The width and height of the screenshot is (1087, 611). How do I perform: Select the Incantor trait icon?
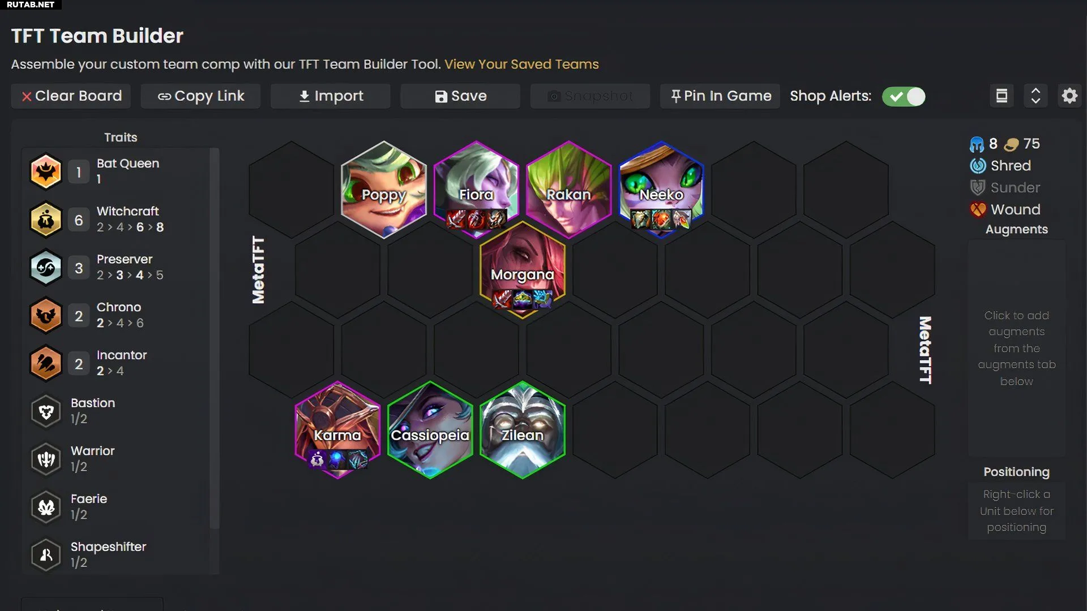[46, 364]
